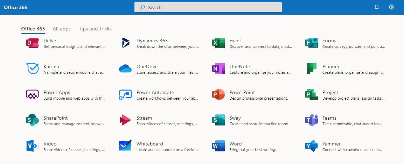Click the Whiteboard app icon
The image size is (404, 164).
pyautogui.click(x=125, y=145)
